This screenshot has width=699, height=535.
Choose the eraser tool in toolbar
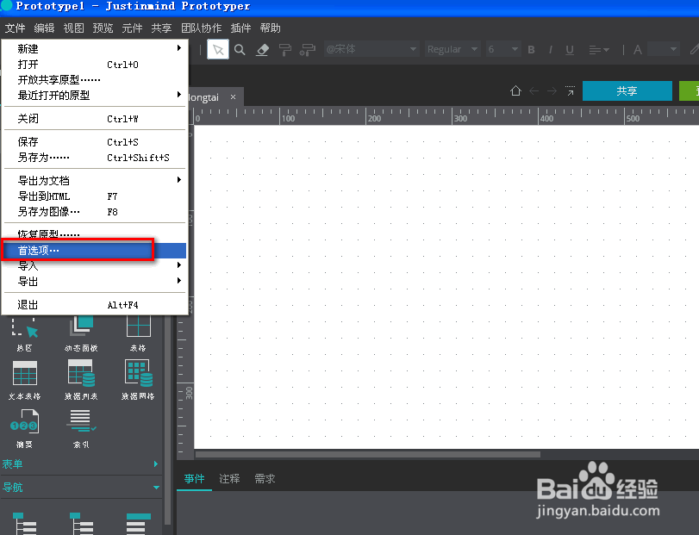coord(262,49)
